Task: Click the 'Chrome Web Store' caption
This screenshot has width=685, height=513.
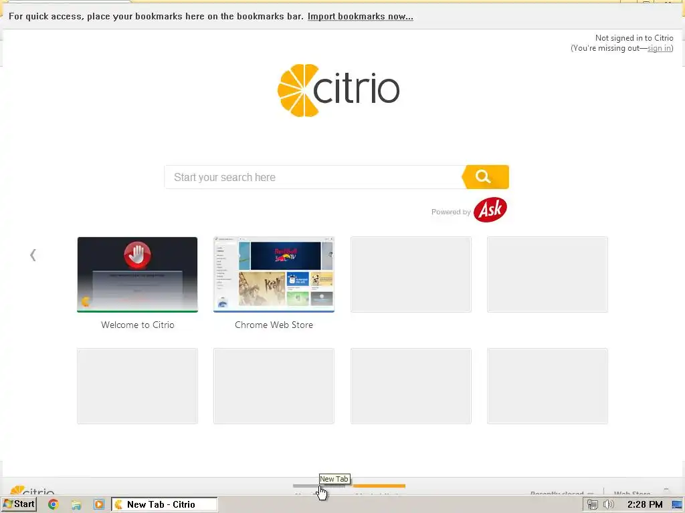Action: (274, 325)
